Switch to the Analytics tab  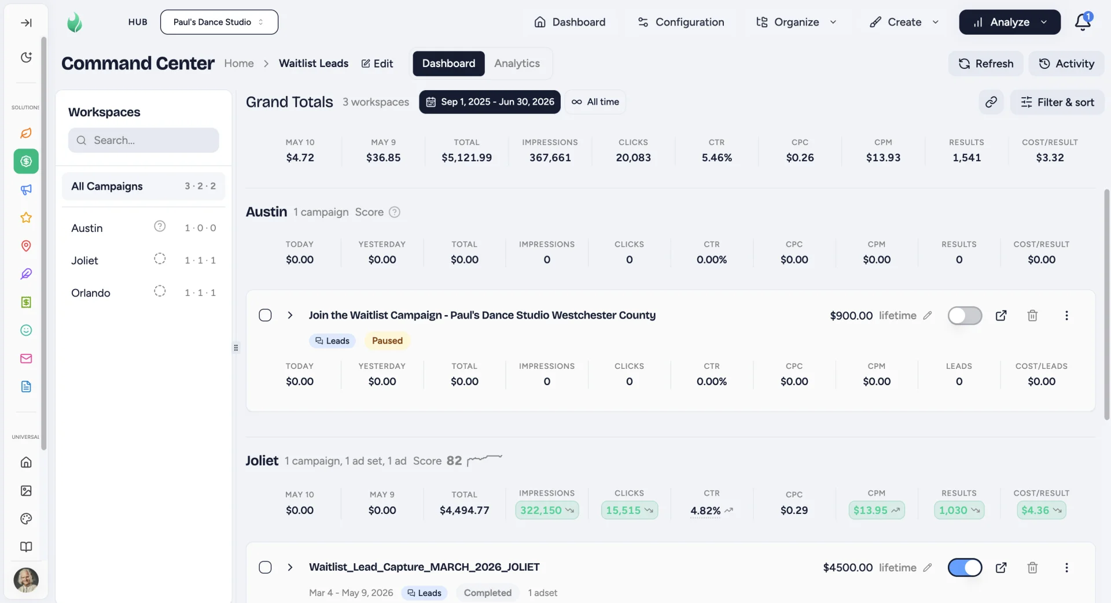517,64
